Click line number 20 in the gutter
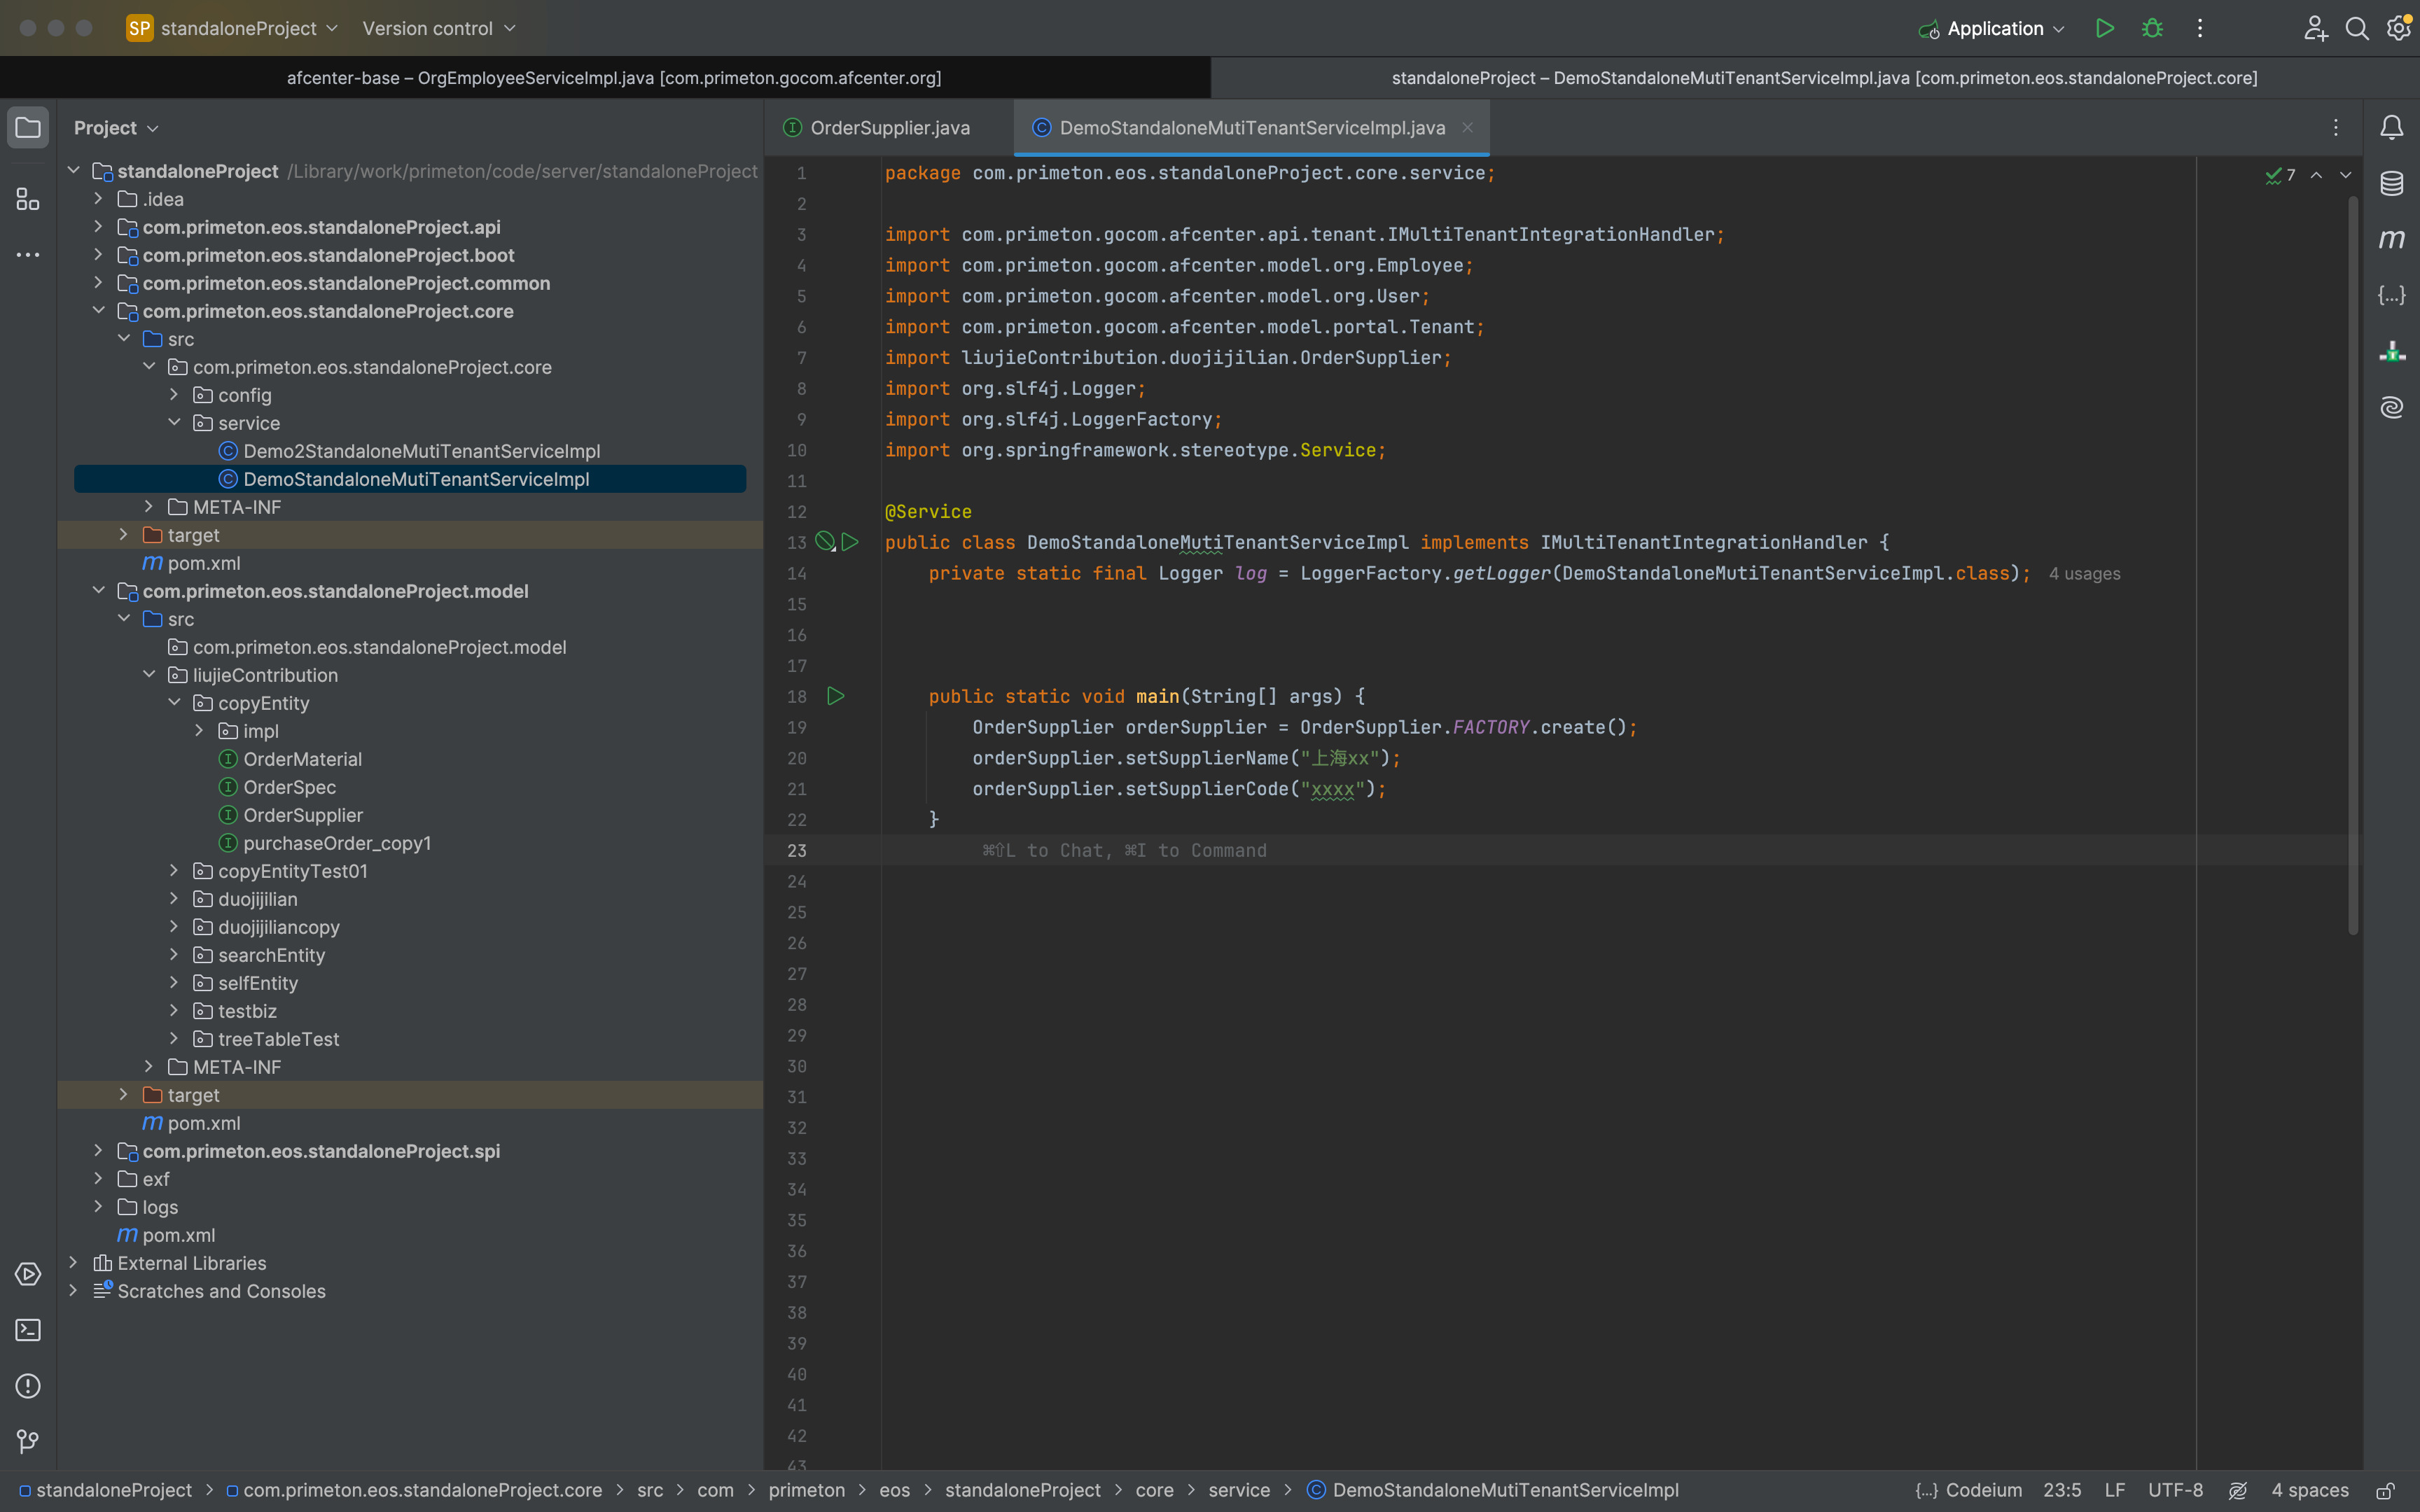Screen dimensions: 2420x1512 pos(796,758)
